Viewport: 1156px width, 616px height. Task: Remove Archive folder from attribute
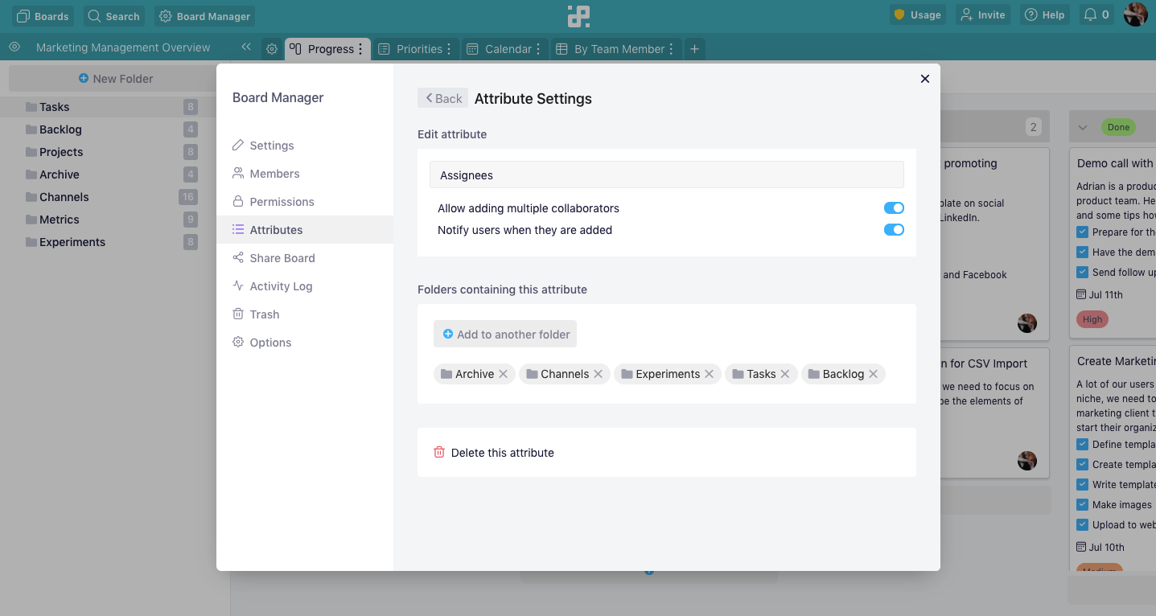tap(503, 374)
